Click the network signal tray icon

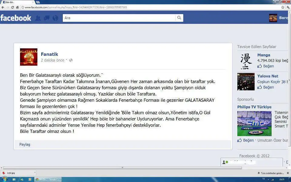click(272, 180)
